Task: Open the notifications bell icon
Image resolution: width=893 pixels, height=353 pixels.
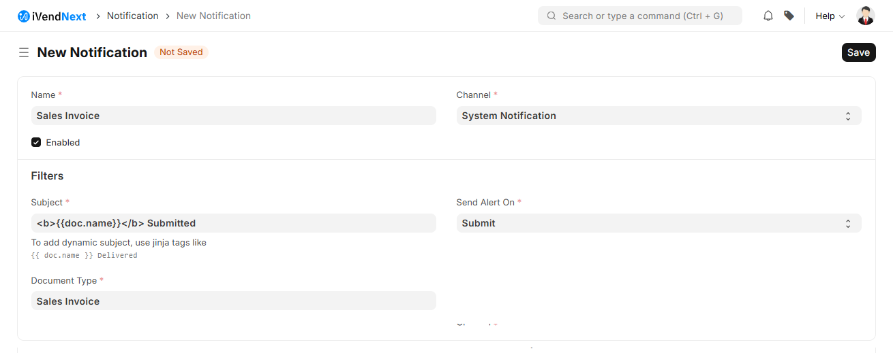Action: (768, 16)
